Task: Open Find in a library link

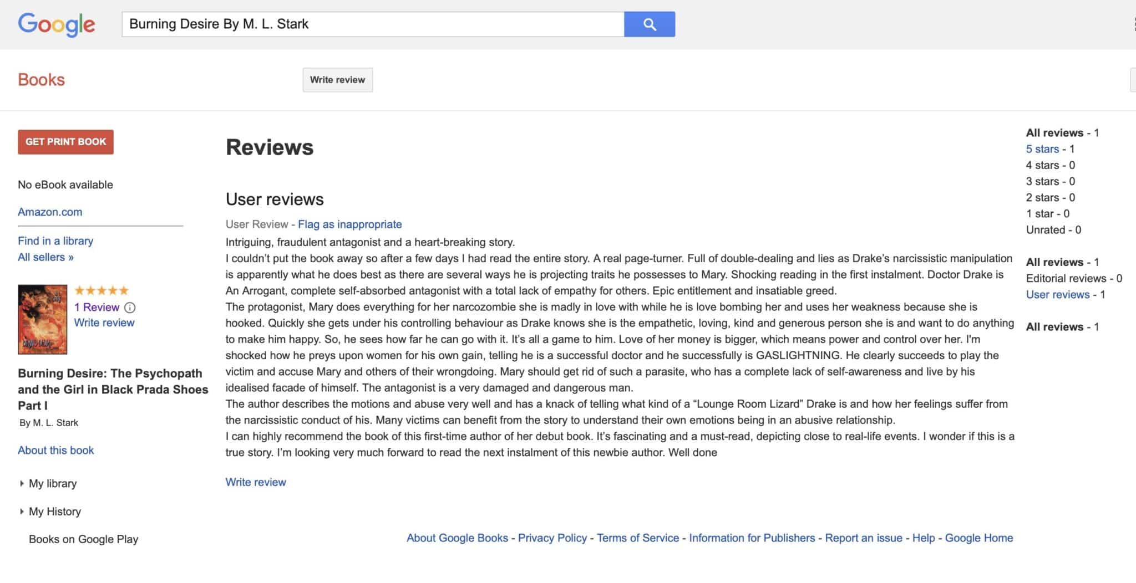Action: point(55,241)
